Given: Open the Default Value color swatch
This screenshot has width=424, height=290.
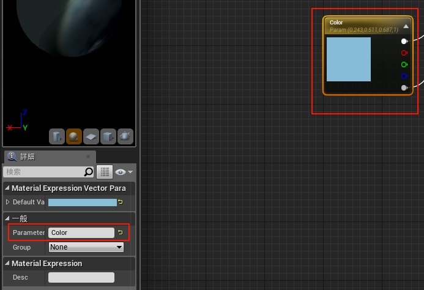Looking at the screenshot, I should coord(83,203).
